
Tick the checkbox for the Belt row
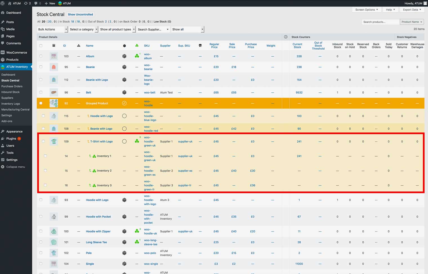tap(41, 92)
